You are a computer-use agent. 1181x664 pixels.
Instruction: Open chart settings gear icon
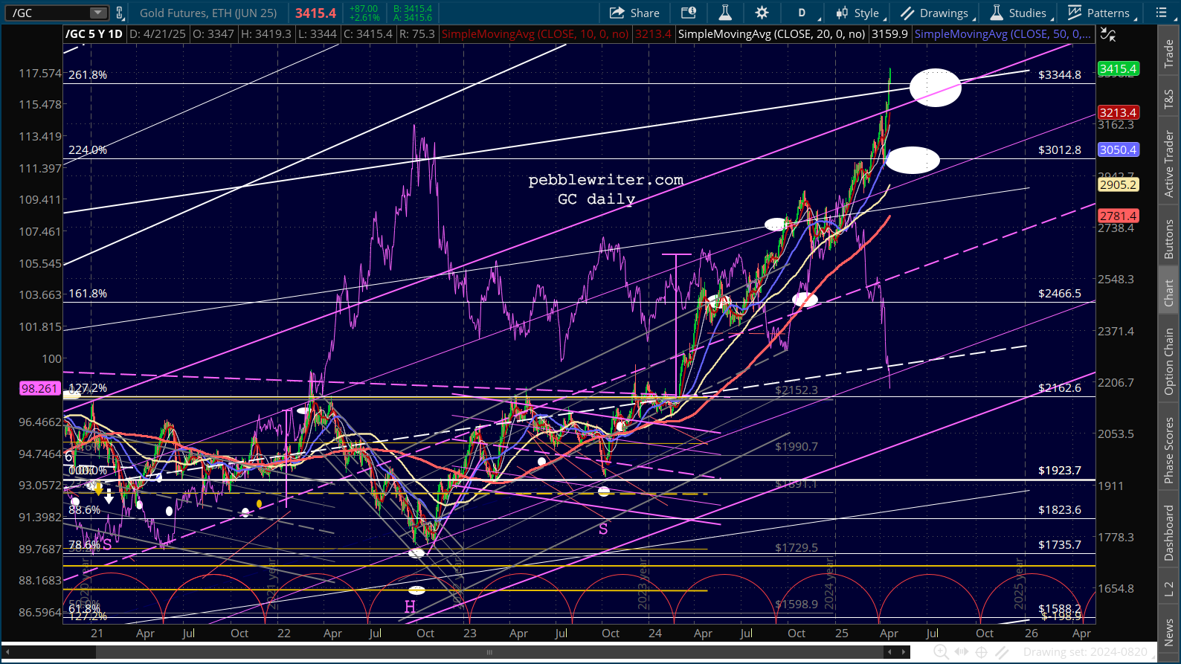(762, 13)
